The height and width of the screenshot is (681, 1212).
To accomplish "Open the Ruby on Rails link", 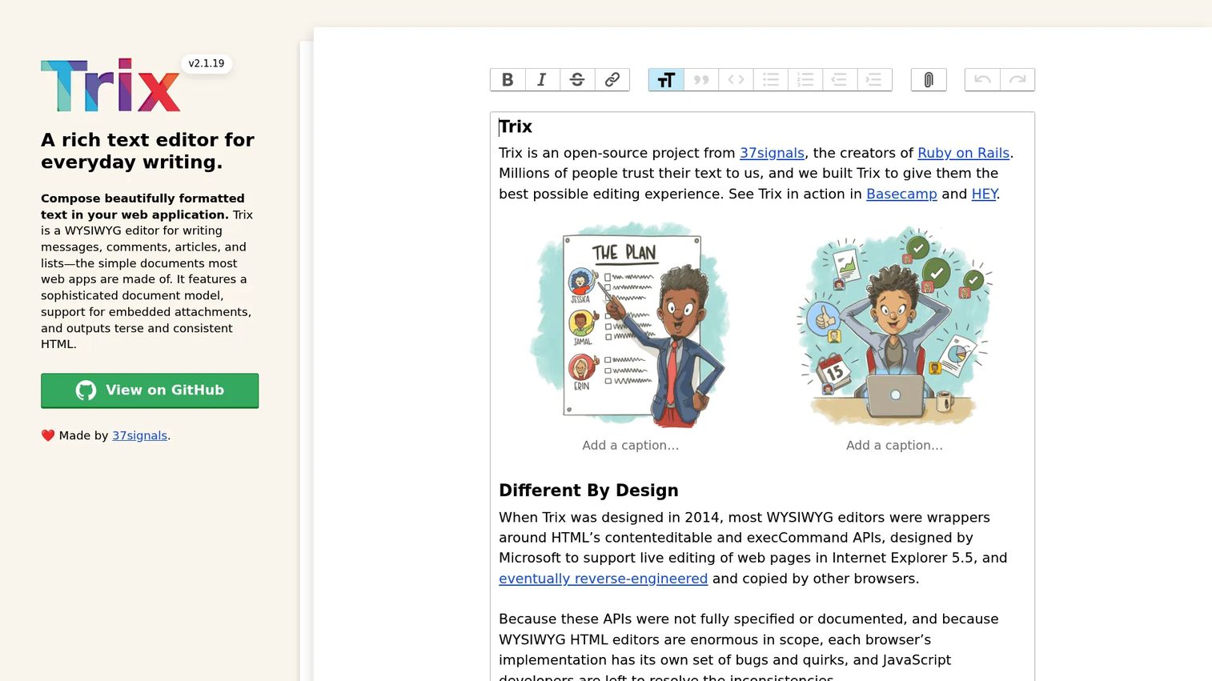I will coord(963,153).
